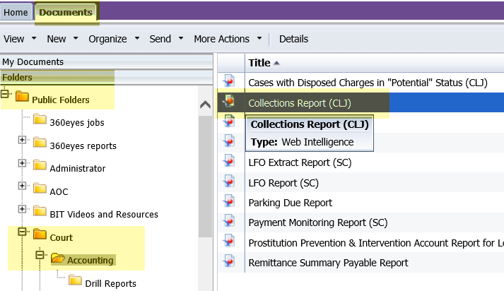Select the Public Folders label

pyautogui.click(x=60, y=100)
